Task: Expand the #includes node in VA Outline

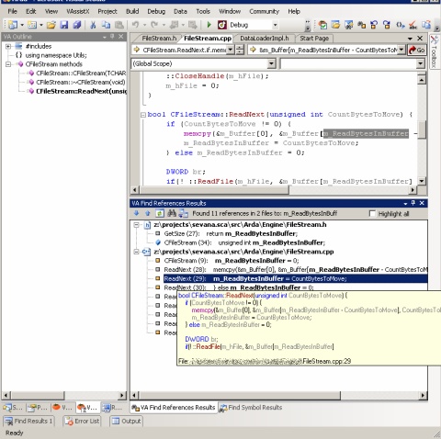Action: tap(8, 46)
